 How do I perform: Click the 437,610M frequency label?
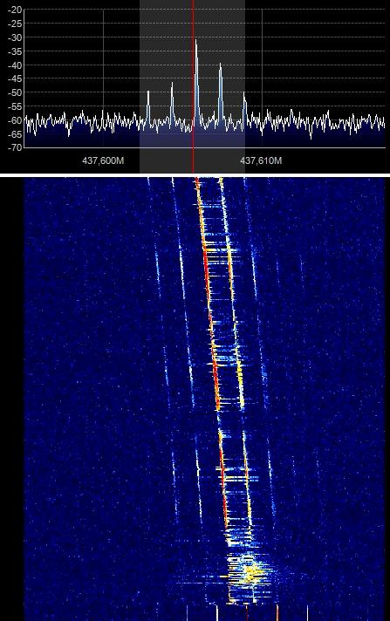[x=261, y=160]
